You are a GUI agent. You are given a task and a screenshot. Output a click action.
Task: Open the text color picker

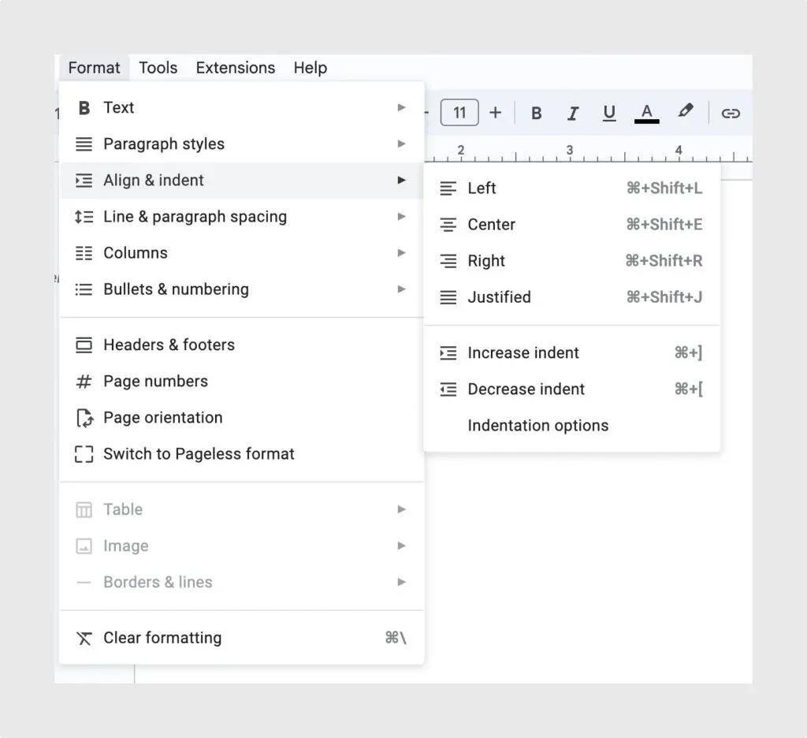tap(646, 113)
